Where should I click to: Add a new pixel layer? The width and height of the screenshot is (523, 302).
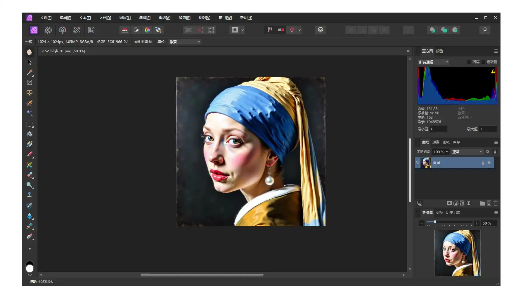(489, 203)
